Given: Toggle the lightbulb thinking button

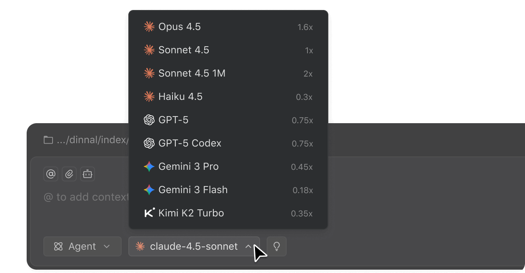Looking at the screenshot, I should [276, 246].
